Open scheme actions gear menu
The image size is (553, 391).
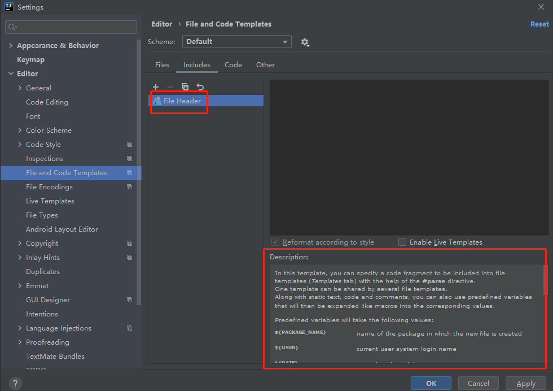(305, 42)
